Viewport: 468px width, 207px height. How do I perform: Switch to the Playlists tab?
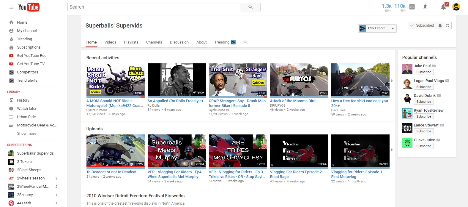tap(131, 42)
